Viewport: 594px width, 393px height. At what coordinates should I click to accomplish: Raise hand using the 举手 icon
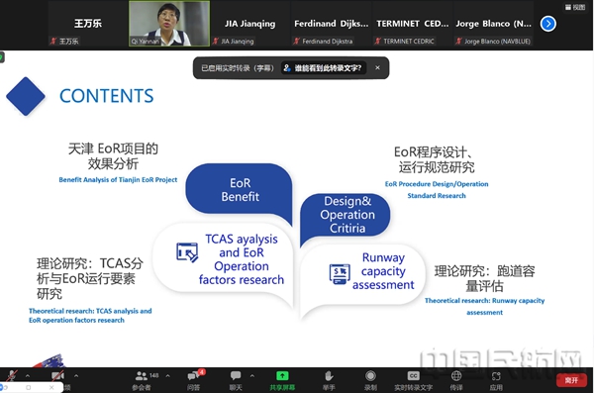pyautogui.click(x=329, y=375)
